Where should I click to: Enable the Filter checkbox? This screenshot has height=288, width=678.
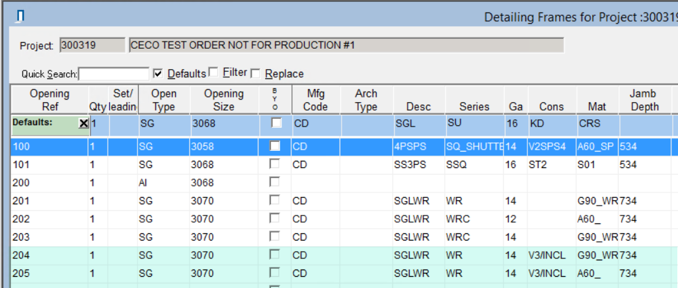pyautogui.click(x=213, y=72)
